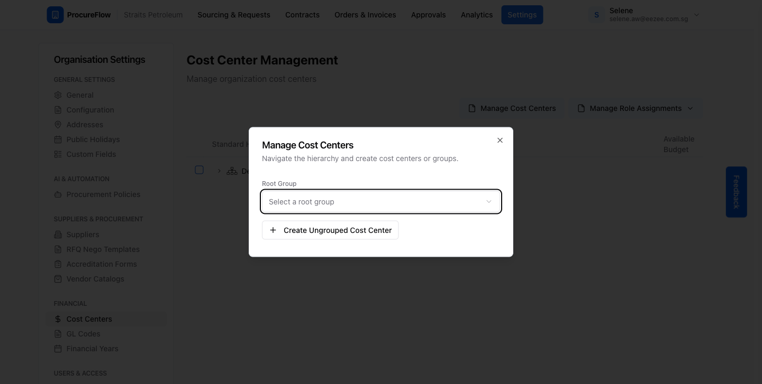Open Sourcing & Requests menu
Image resolution: width=762 pixels, height=384 pixels.
pos(234,15)
